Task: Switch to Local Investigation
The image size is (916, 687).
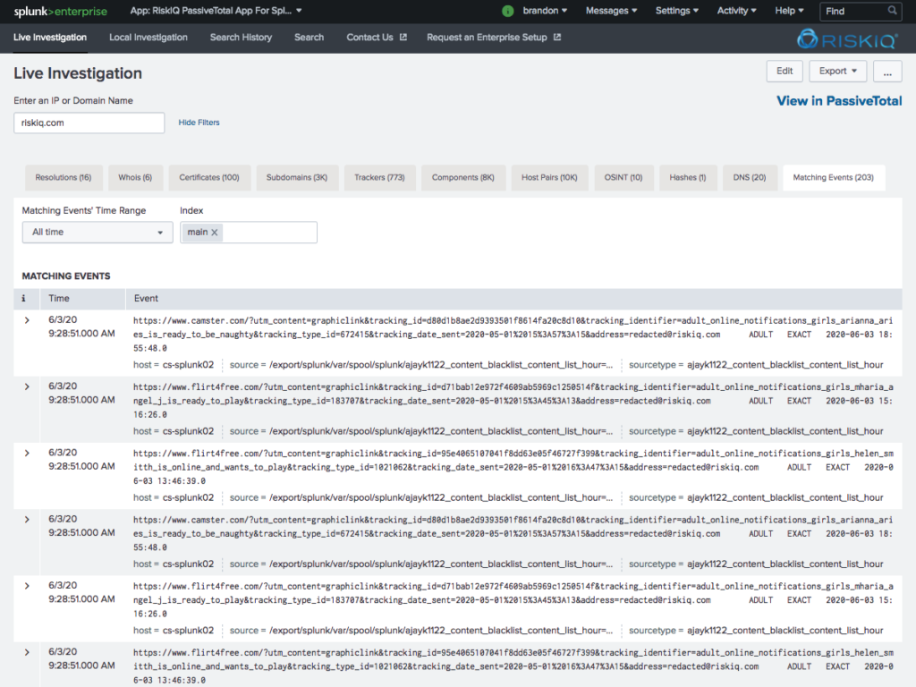Action: pyautogui.click(x=148, y=38)
